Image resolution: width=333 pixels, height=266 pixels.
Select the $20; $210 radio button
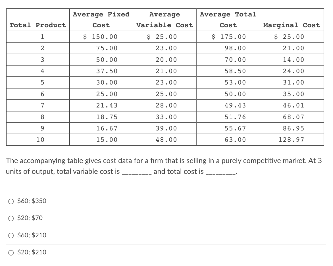(11, 252)
